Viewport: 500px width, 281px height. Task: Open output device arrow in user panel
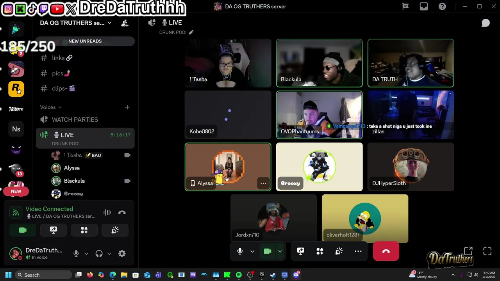tap(109, 254)
